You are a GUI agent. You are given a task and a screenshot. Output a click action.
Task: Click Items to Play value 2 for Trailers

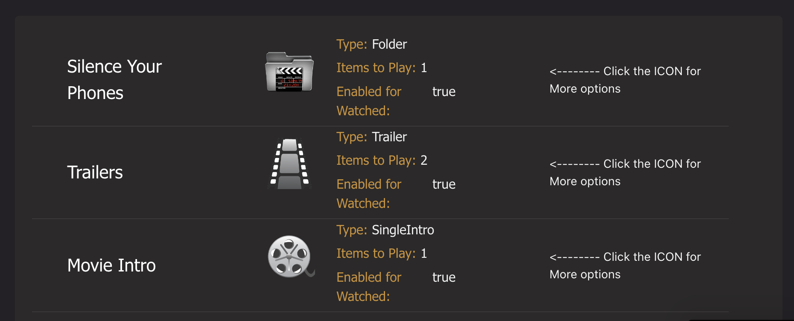tap(424, 160)
